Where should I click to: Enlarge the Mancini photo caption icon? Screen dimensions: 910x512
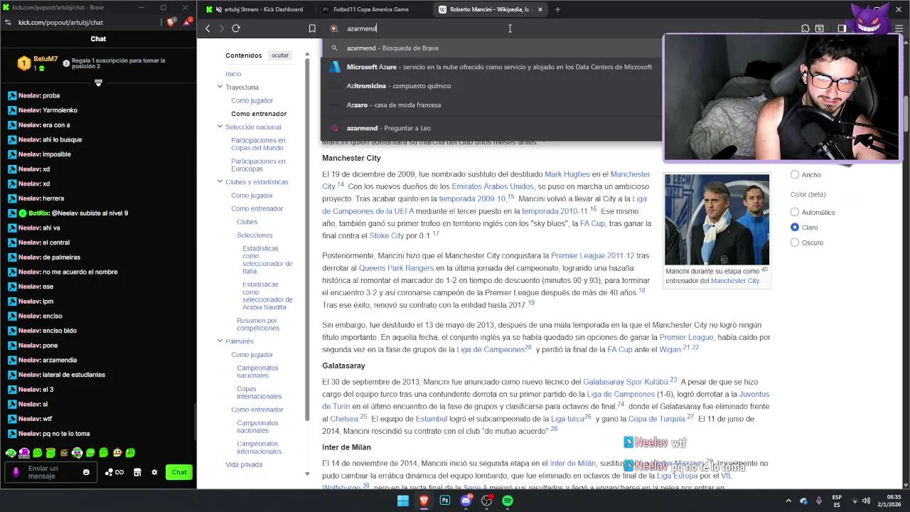tap(765, 270)
